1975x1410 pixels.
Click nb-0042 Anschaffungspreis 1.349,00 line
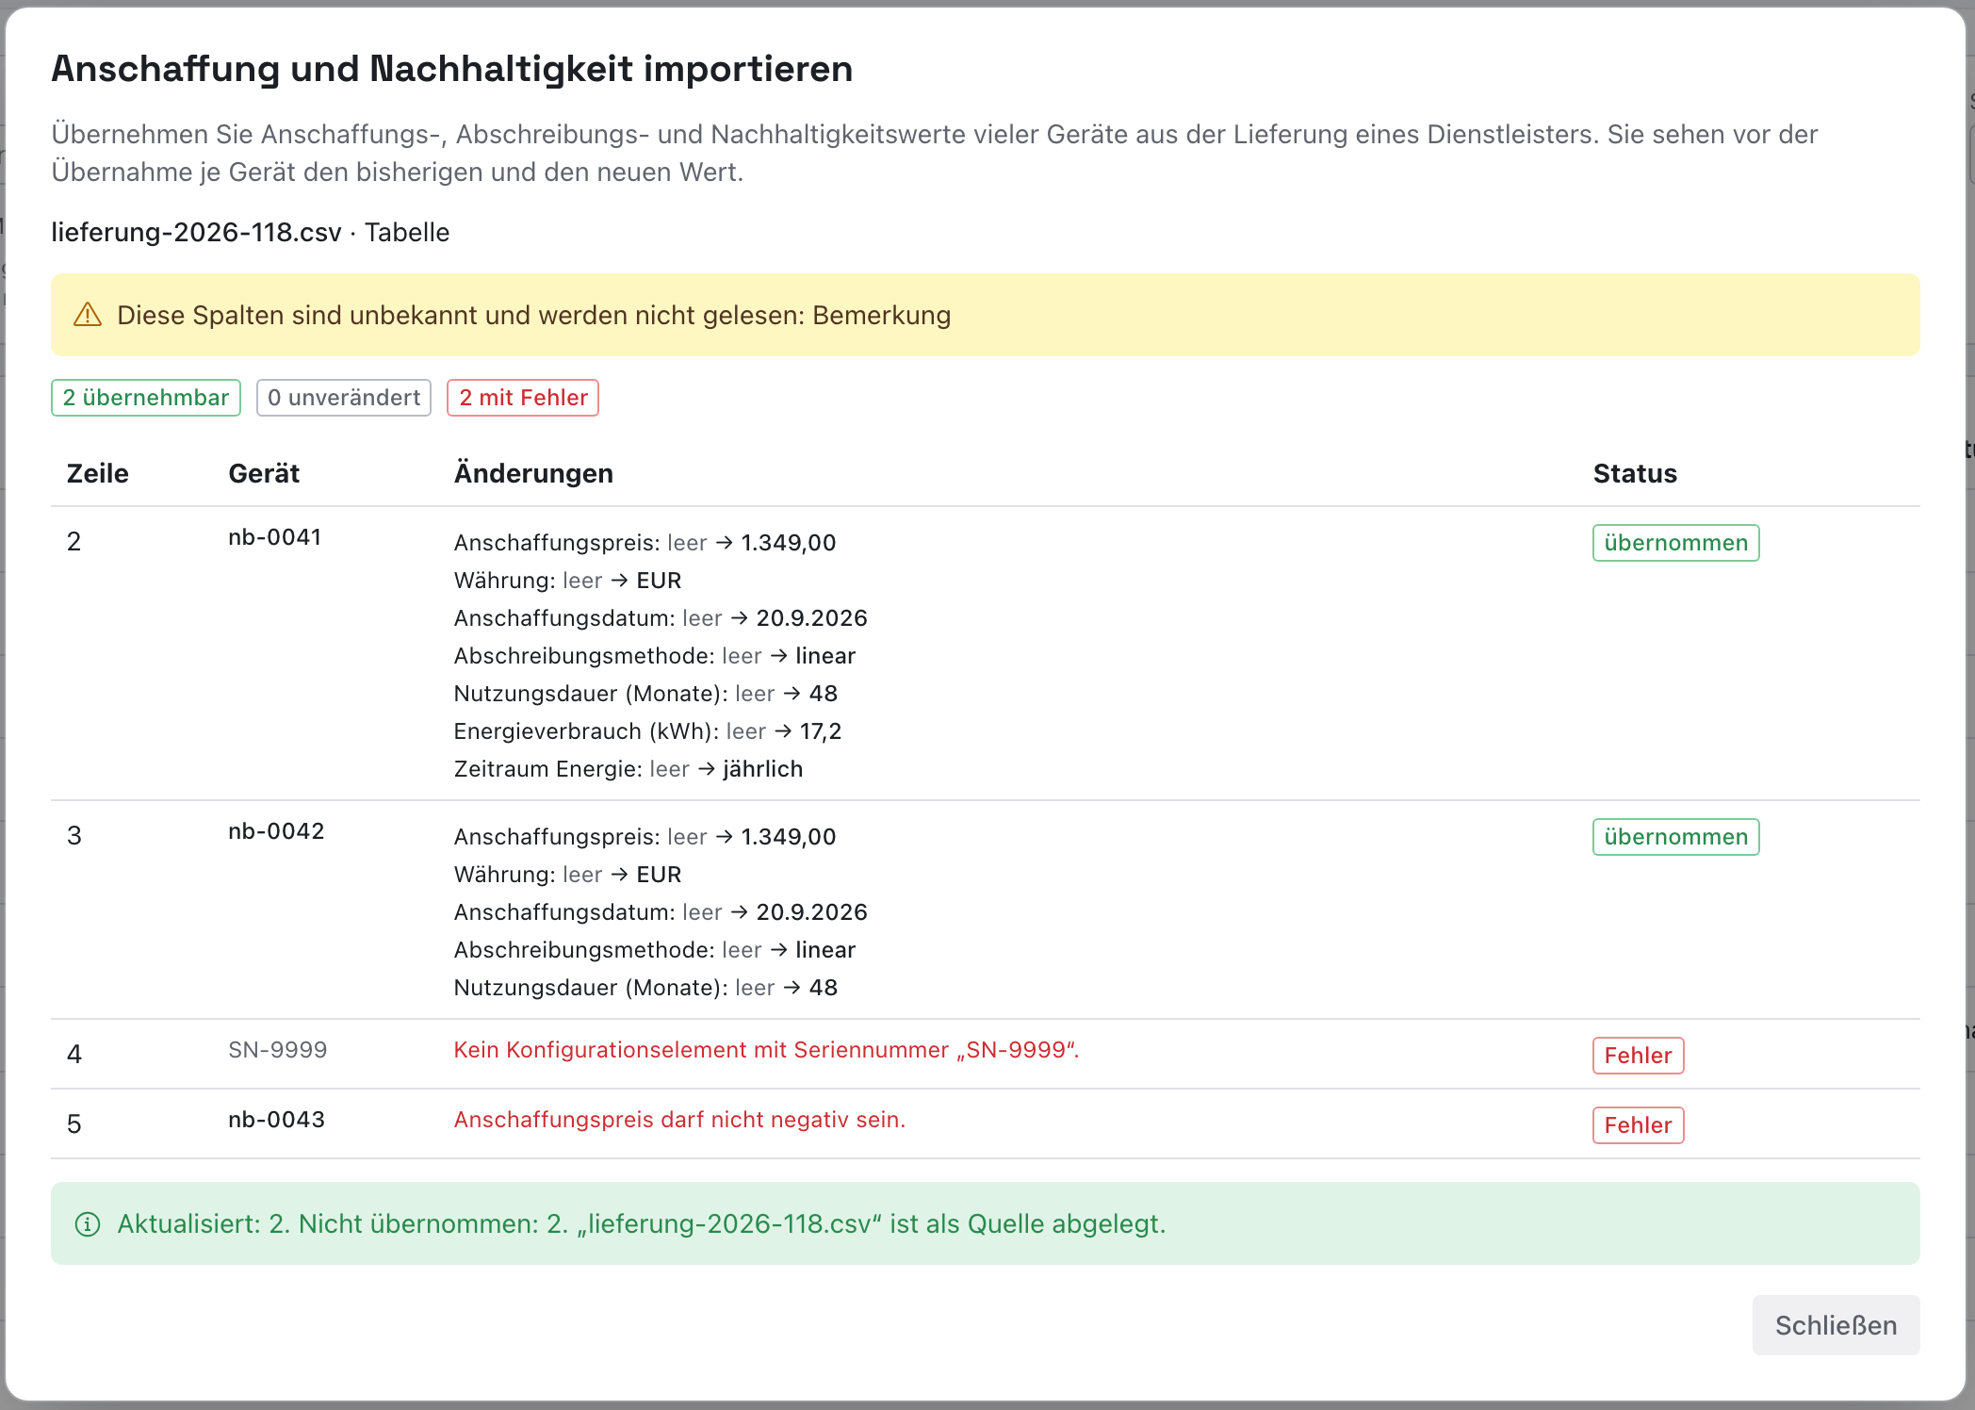point(645,837)
